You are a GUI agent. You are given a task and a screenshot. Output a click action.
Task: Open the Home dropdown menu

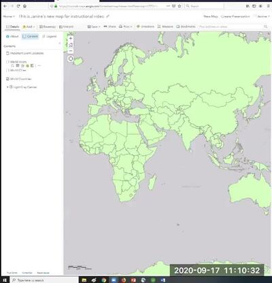[x=9, y=16]
